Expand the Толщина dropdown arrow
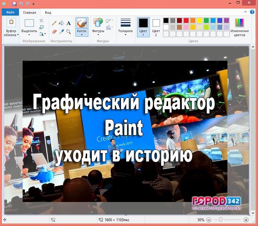 [125, 35]
